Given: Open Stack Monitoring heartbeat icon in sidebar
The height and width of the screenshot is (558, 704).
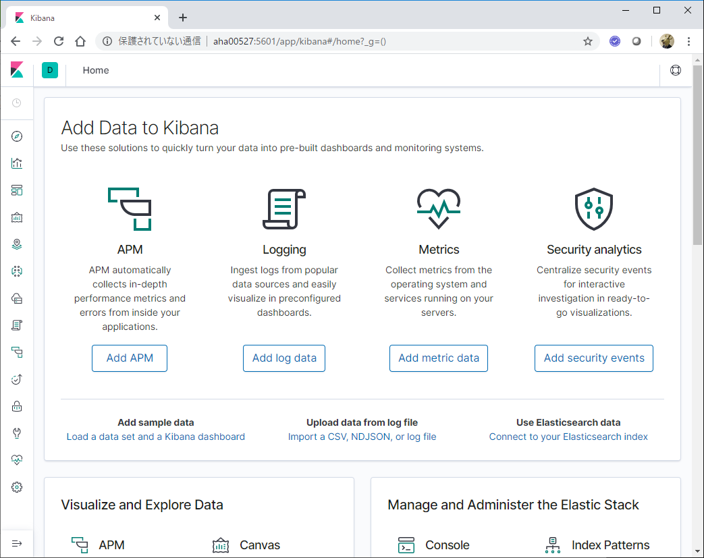Looking at the screenshot, I should 17,460.
